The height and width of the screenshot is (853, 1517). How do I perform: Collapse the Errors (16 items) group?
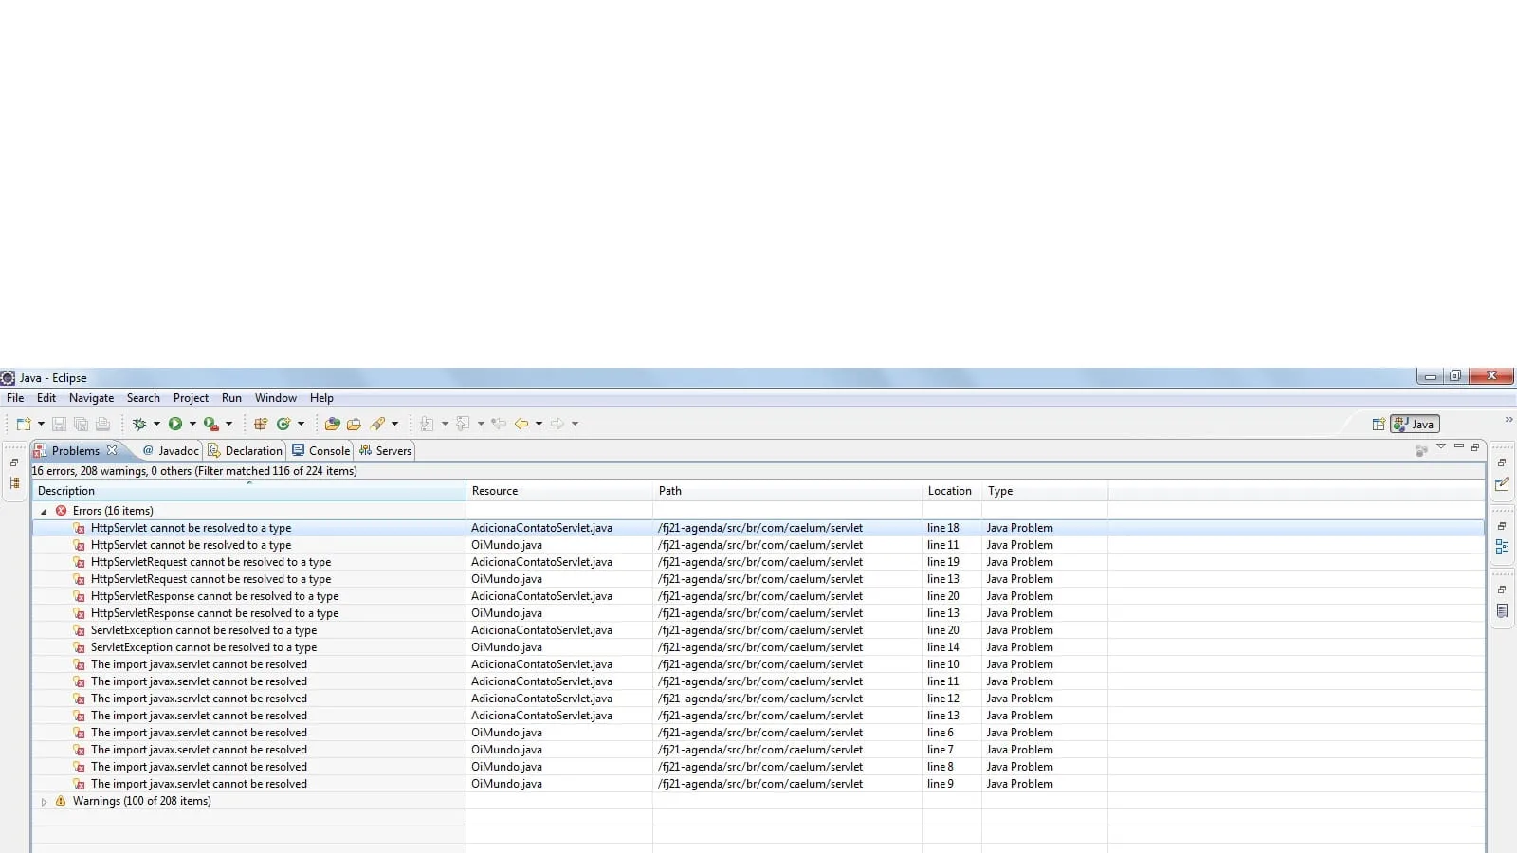(44, 512)
